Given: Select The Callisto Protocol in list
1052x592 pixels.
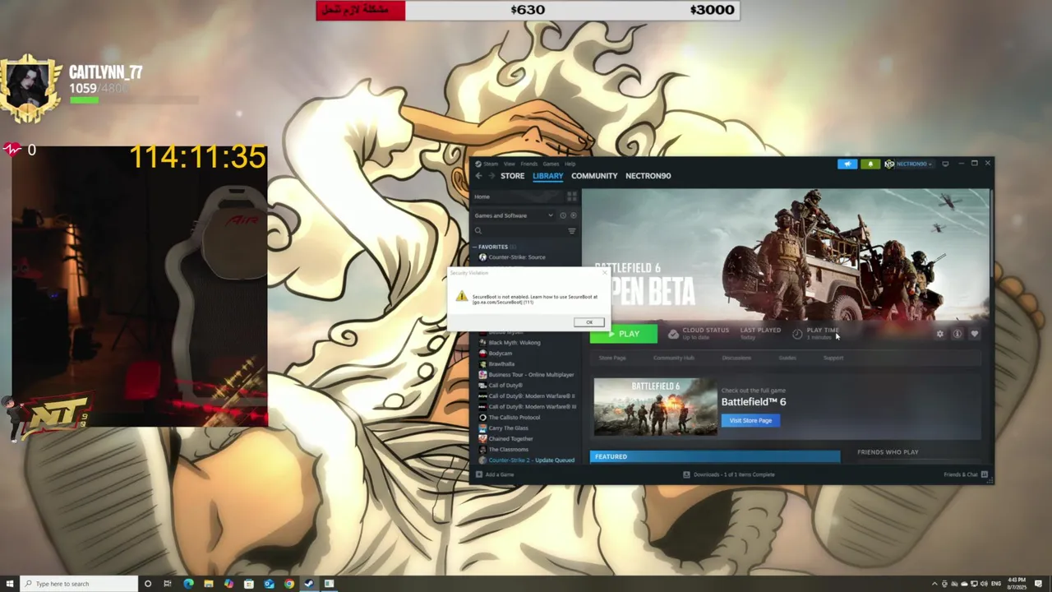Looking at the screenshot, I should click(510, 418).
